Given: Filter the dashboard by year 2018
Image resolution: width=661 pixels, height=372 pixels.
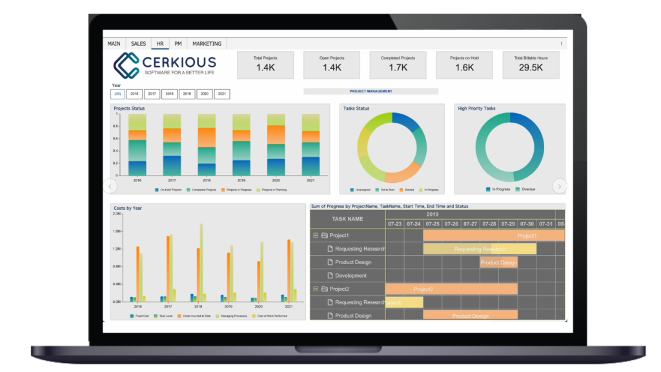Looking at the screenshot, I should pos(170,94).
